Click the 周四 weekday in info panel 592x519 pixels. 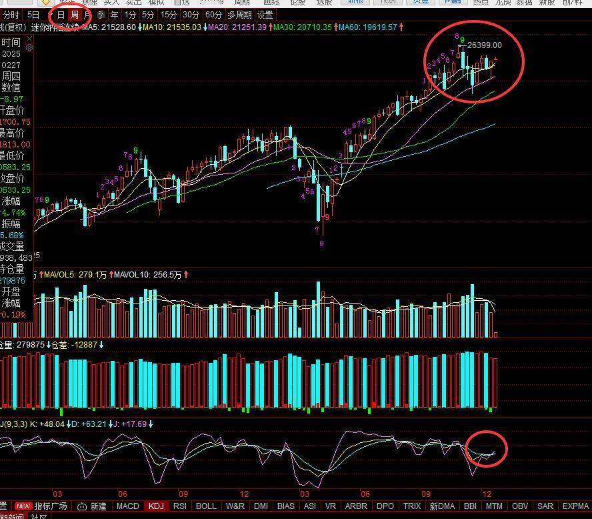(x=11, y=76)
